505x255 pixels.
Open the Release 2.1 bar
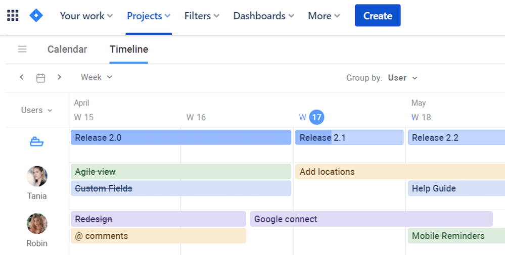tap(349, 137)
